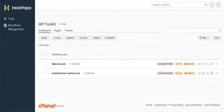Viewport: 224px width, 112px height.
Task: Open the user account circle icon marked R
Action: click(x=219, y=5)
